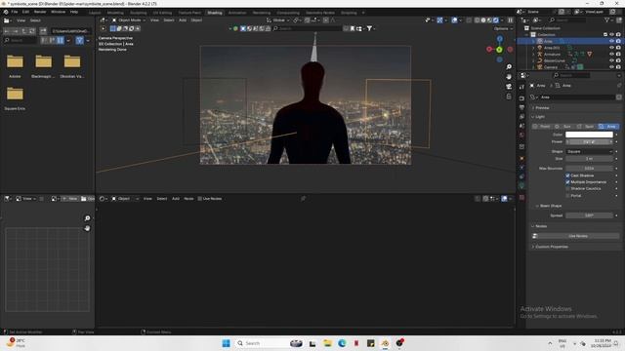Enable the Portal checkbox
The height and width of the screenshot is (351, 625).
(567, 195)
